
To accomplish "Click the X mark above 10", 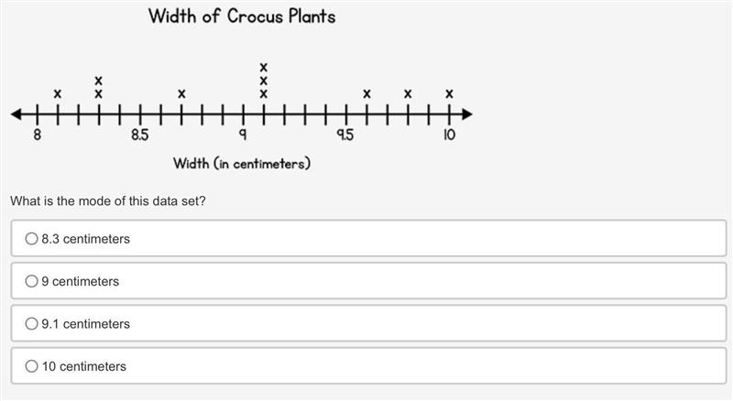I will pyautogui.click(x=449, y=94).
